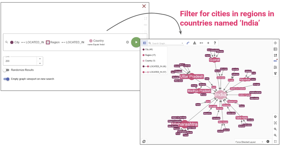Open the Force Directed Layout dropdown
The width and height of the screenshot is (290, 147).
coord(249,142)
